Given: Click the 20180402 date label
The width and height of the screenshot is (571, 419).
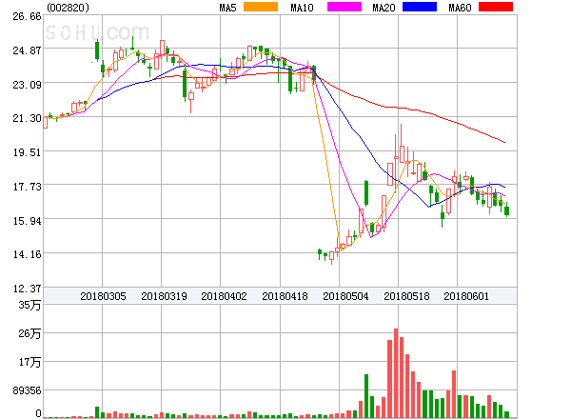Looking at the screenshot, I should coord(224,296).
